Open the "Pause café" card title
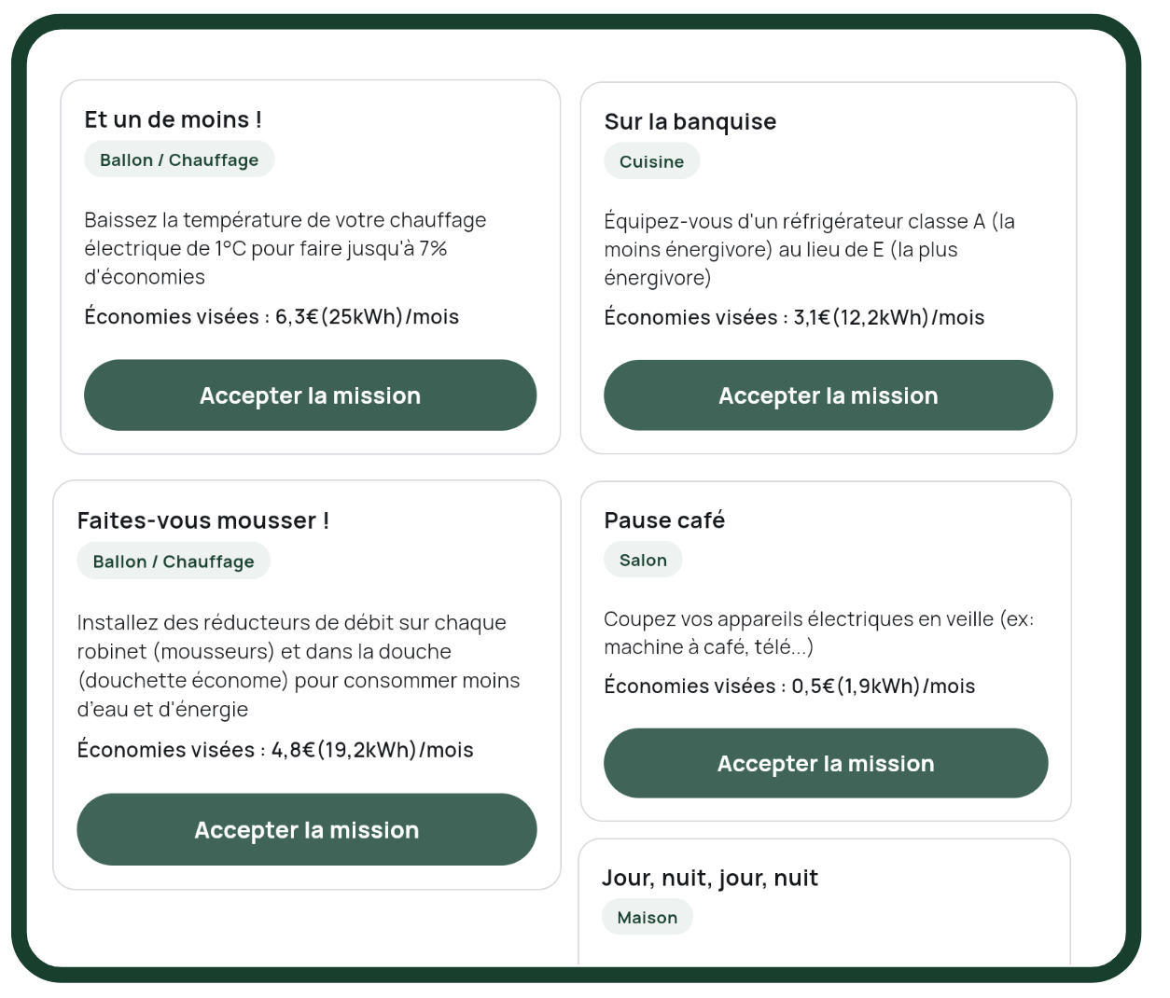 pos(663,520)
